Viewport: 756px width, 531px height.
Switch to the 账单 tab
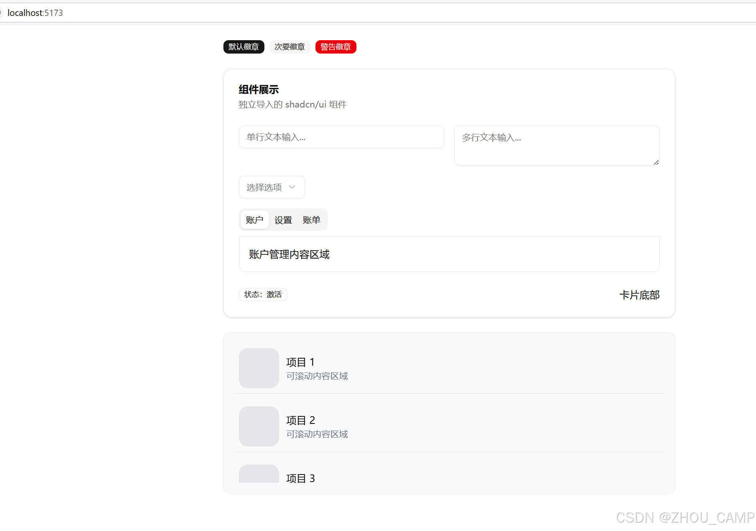click(x=312, y=220)
